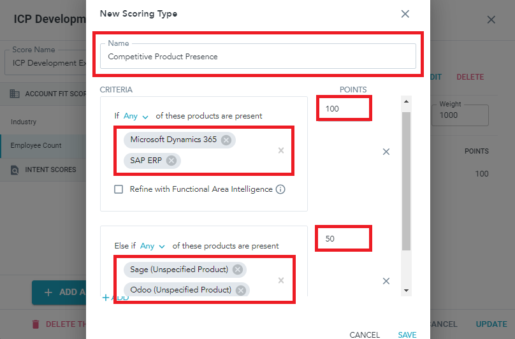515x339 pixels.
Task: Select Industry in the left panel
Action: tap(24, 122)
